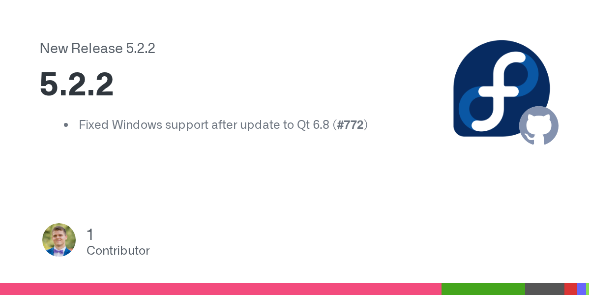The image size is (590, 295).
Task: Click the "New Release 5.2.2" subtitle
Action: (97, 49)
